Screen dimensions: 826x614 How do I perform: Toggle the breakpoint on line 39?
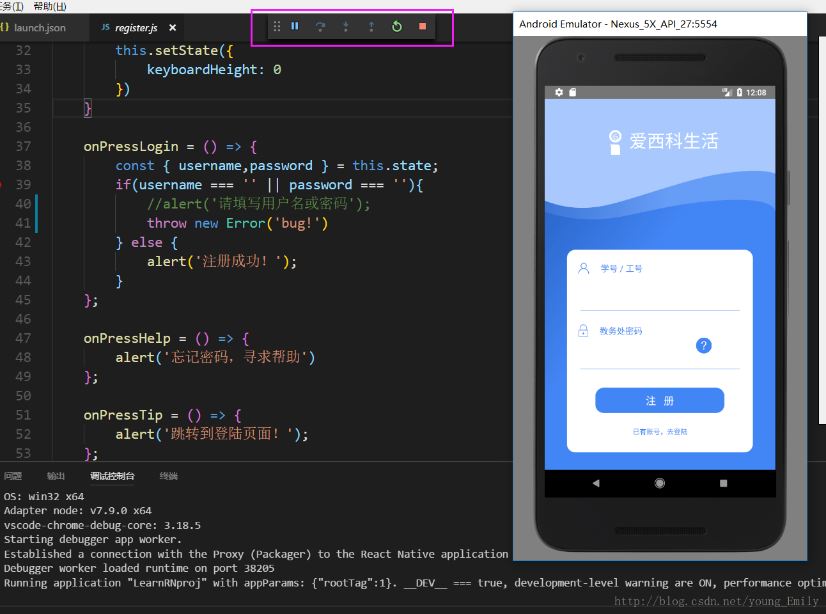(2, 185)
